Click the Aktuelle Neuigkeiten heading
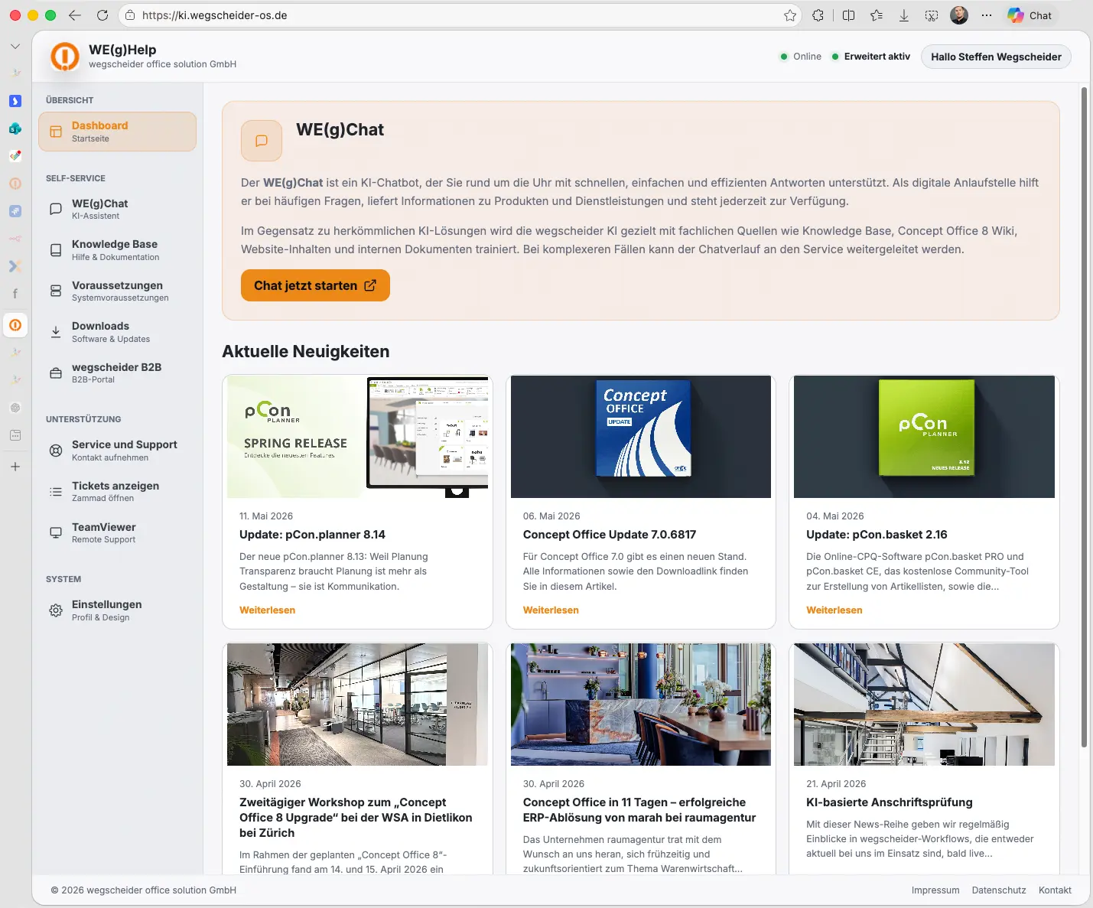The height and width of the screenshot is (908, 1093). click(x=306, y=352)
